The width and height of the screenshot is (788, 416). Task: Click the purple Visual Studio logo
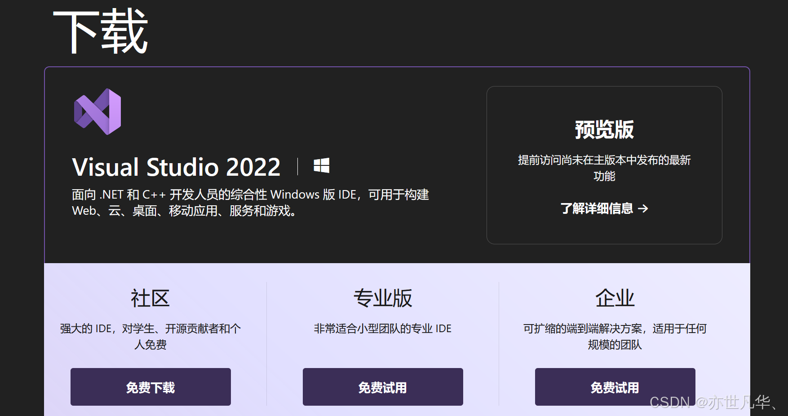pos(97,112)
